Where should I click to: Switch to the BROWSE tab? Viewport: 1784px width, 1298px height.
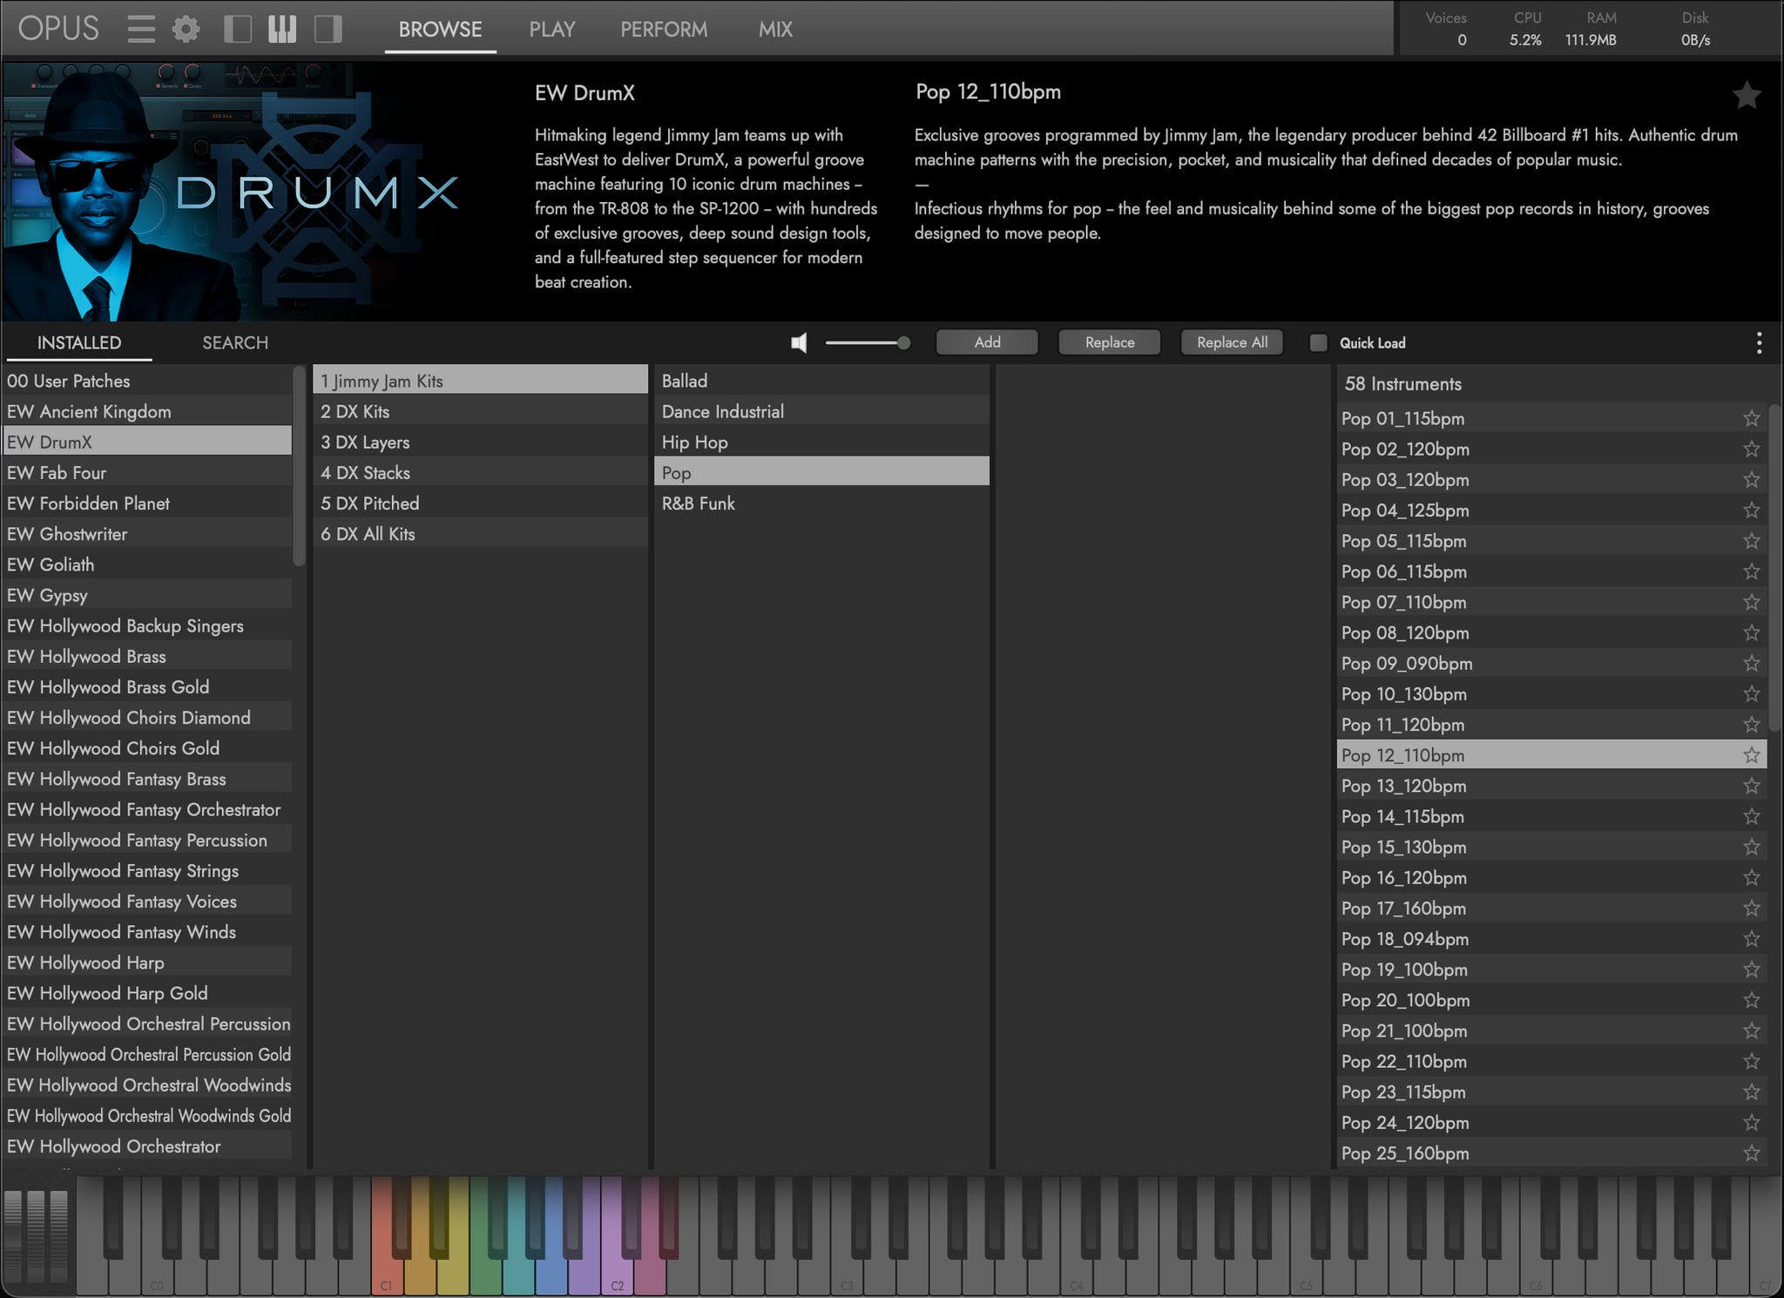pyautogui.click(x=440, y=30)
